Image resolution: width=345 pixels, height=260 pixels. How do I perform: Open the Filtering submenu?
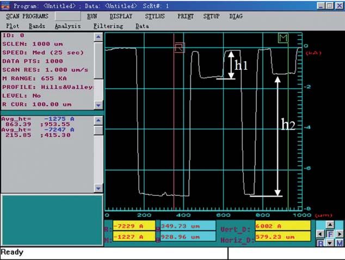(x=108, y=26)
